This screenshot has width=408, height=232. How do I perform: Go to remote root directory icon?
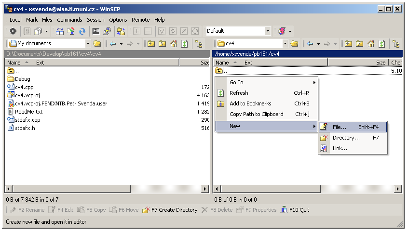point(360,44)
